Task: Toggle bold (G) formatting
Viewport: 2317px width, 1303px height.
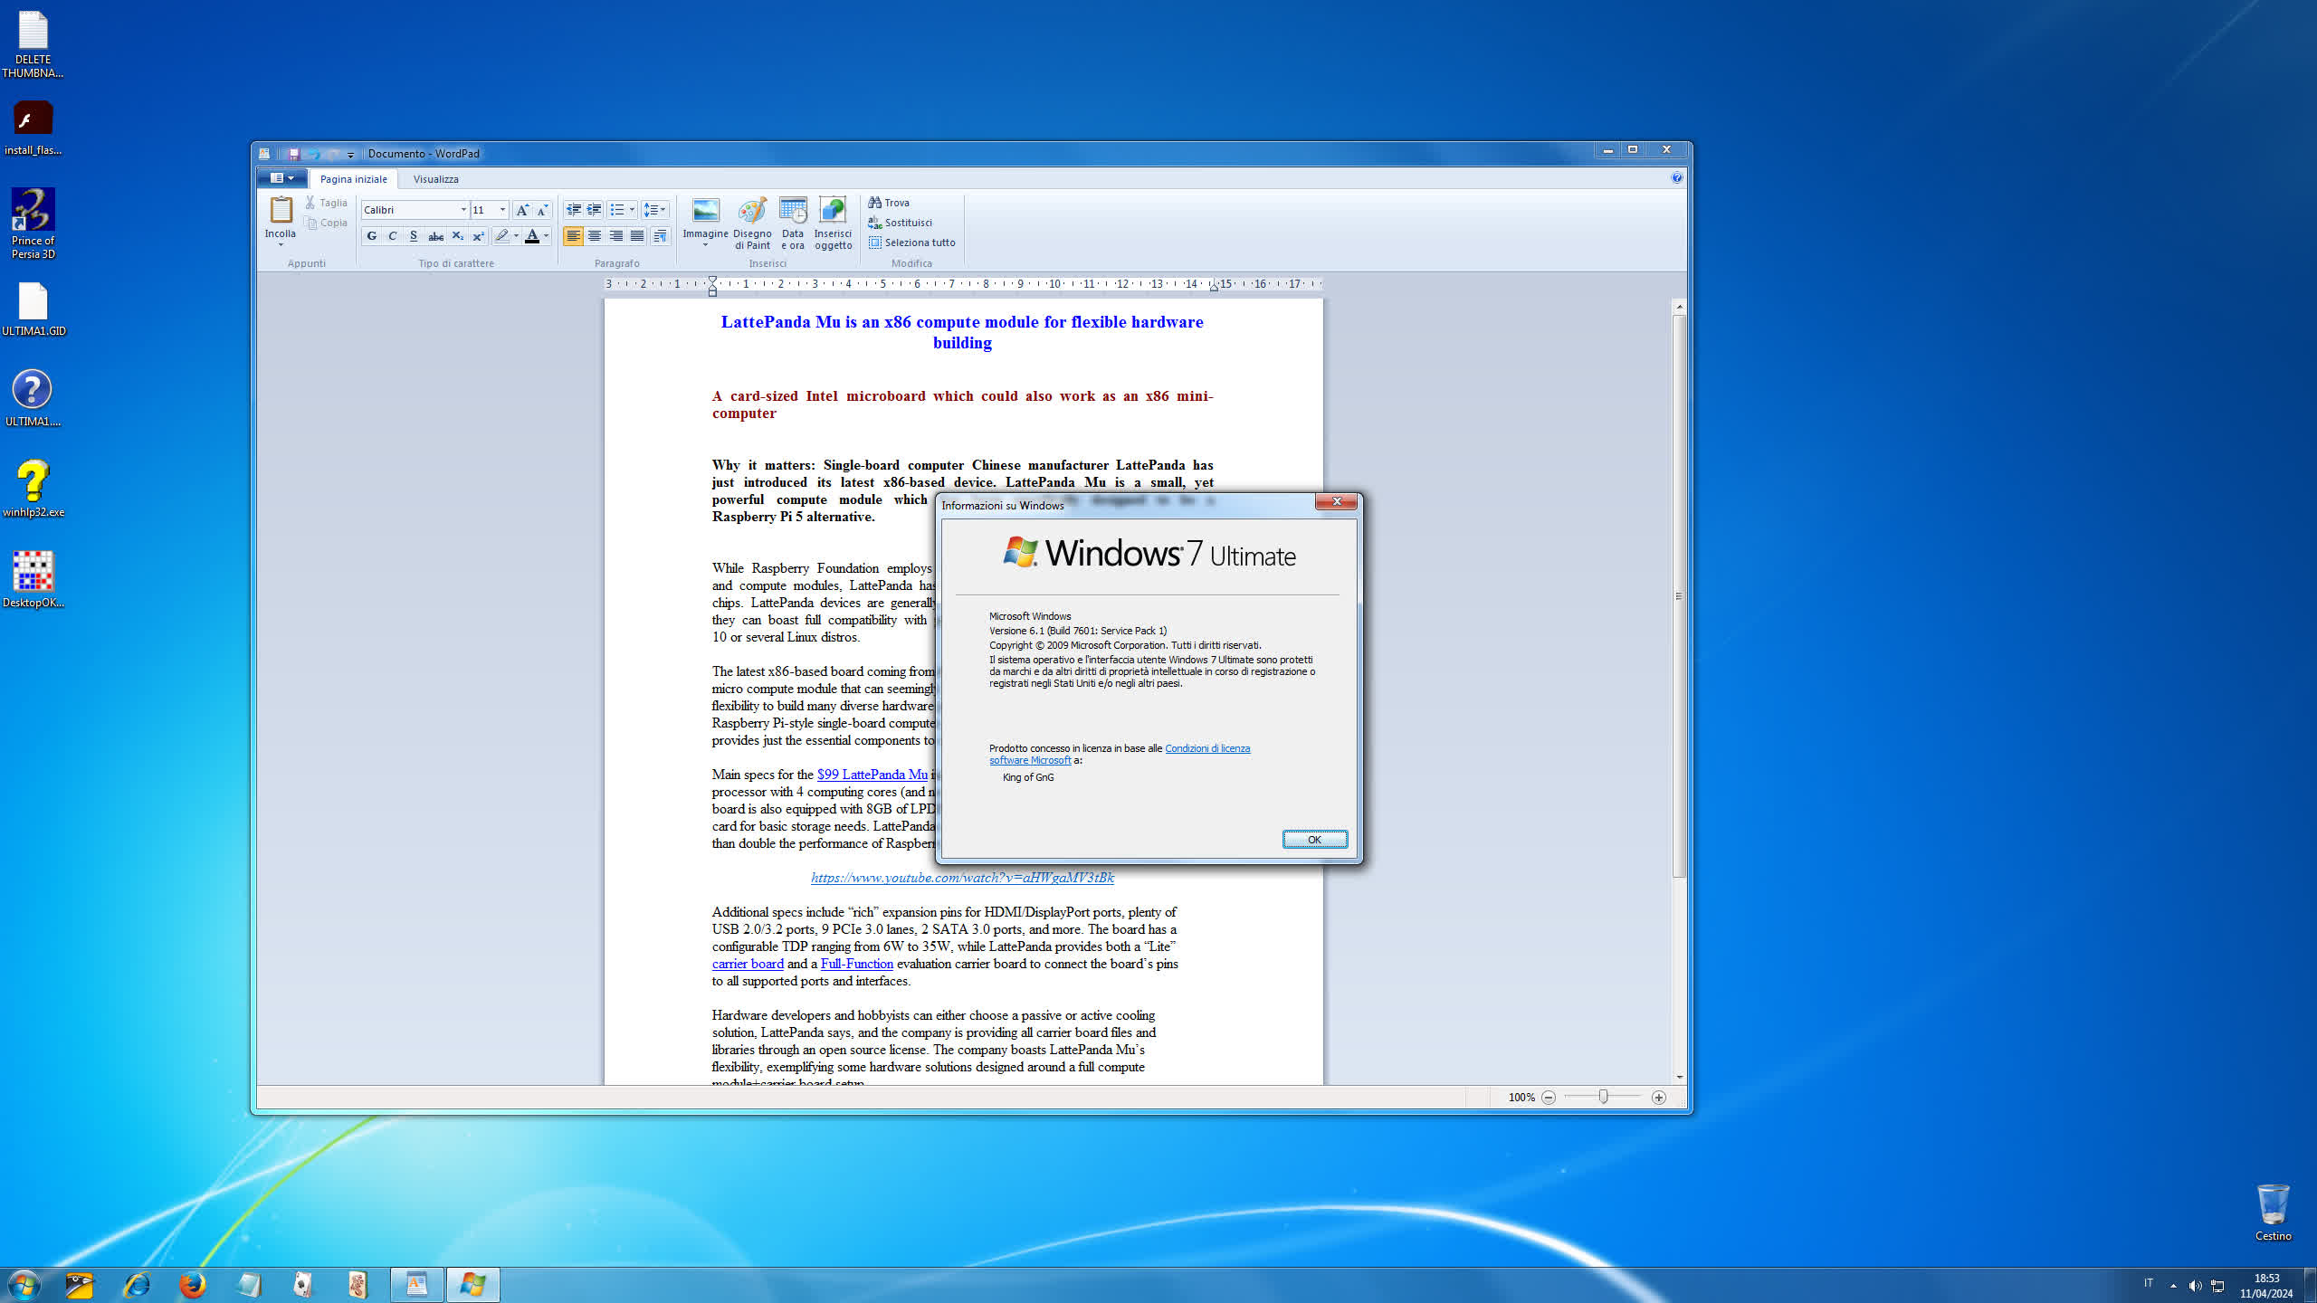Action: 371,236
